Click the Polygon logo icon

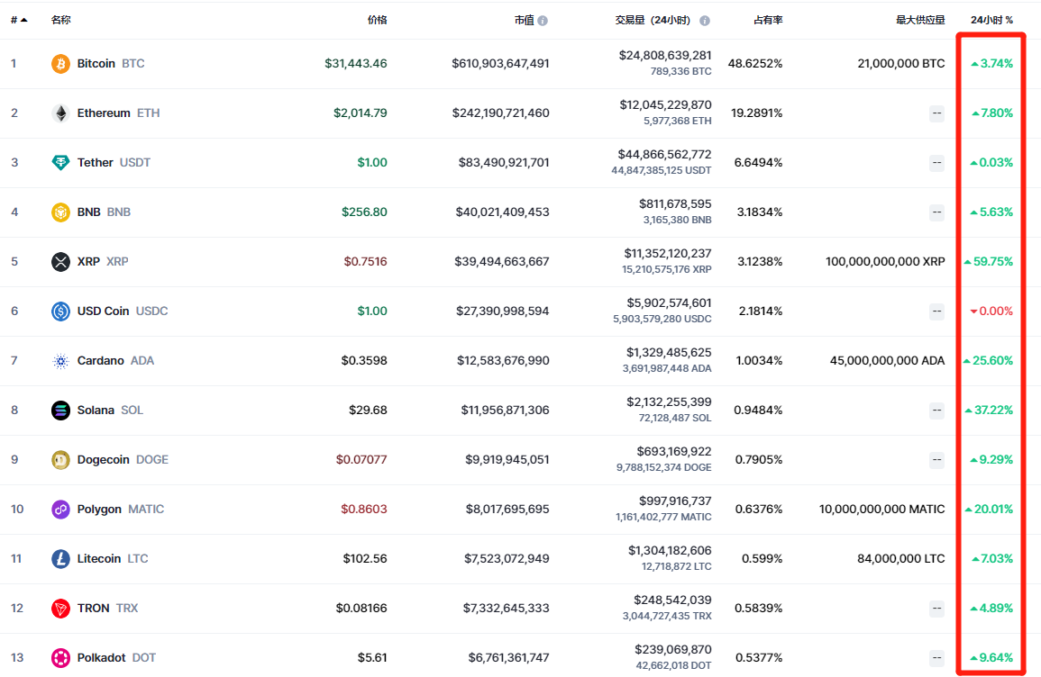coord(60,510)
